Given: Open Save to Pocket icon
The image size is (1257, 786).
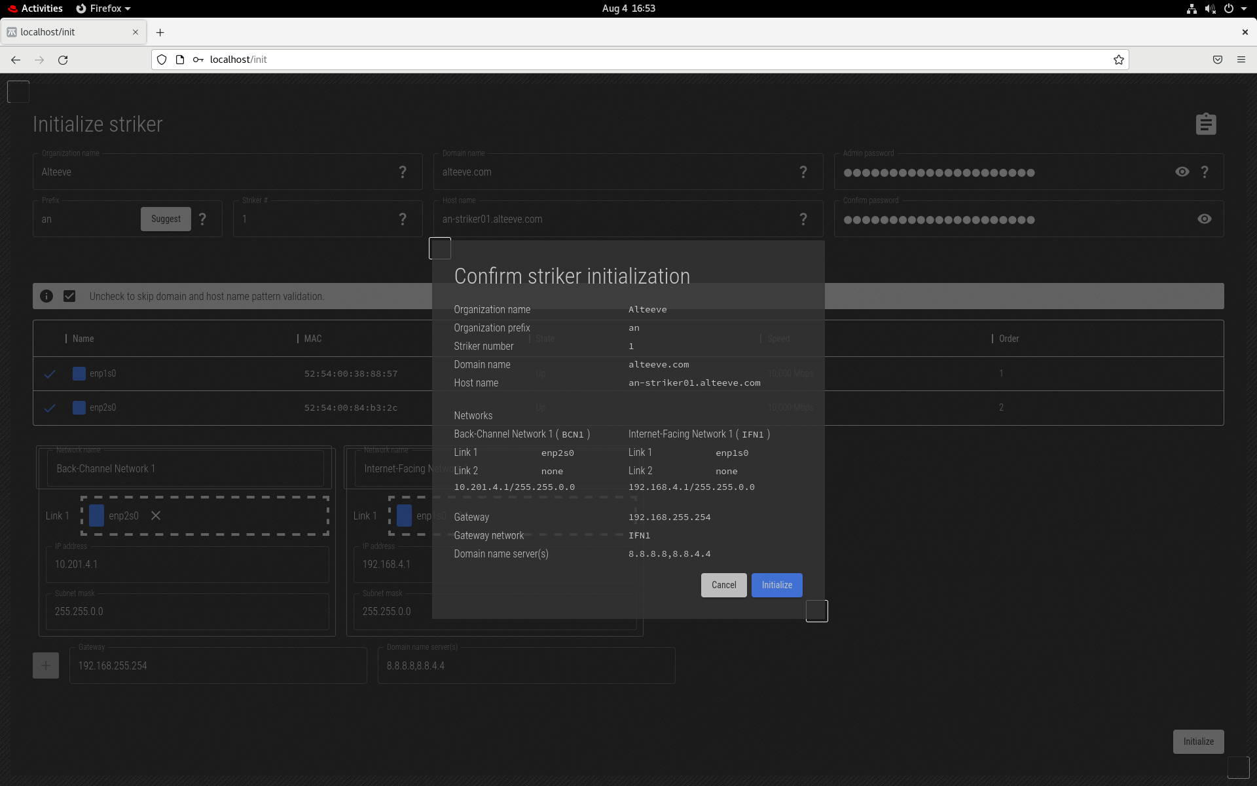Looking at the screenshot, I should pos(1218,60).
